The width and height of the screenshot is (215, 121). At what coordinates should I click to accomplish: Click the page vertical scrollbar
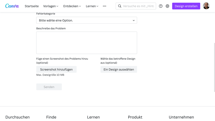(214, 67)
